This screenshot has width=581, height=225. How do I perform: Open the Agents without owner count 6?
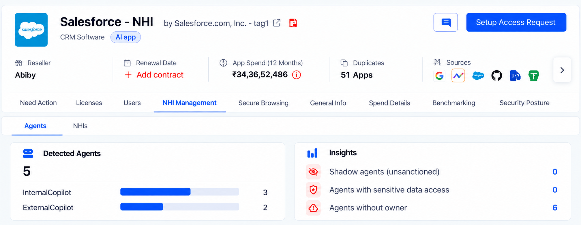[x=555, y=208]
